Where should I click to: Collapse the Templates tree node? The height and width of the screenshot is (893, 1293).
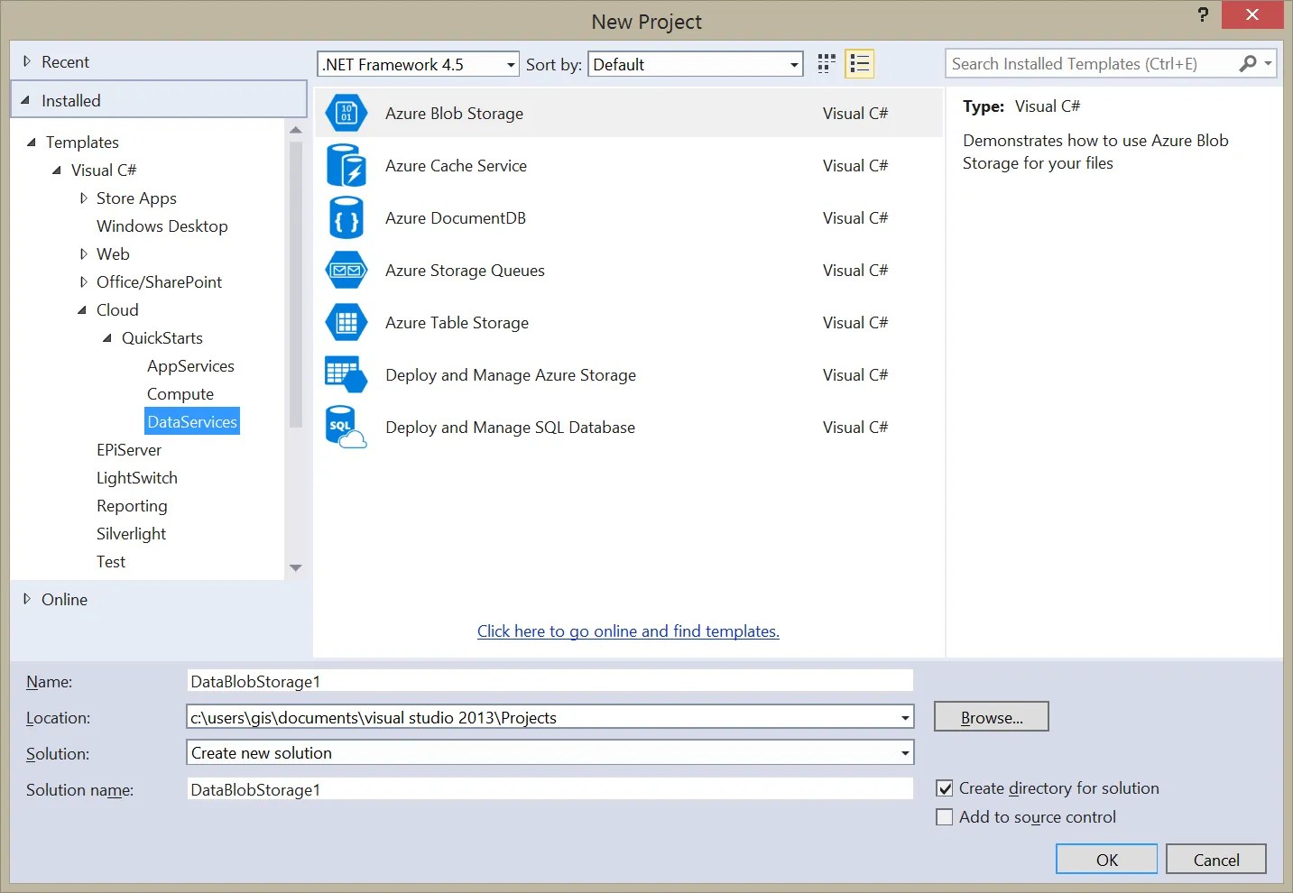pos(32,143)
